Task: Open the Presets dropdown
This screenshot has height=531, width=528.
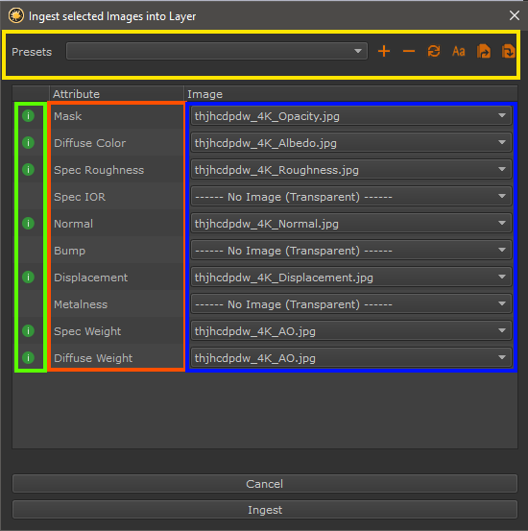Action: click(217, 51)
